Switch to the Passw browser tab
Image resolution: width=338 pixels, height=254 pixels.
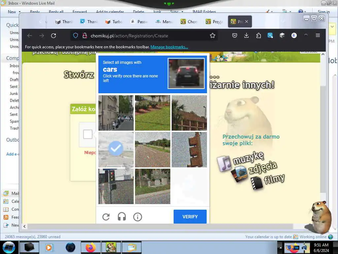[x=139, y=21]
